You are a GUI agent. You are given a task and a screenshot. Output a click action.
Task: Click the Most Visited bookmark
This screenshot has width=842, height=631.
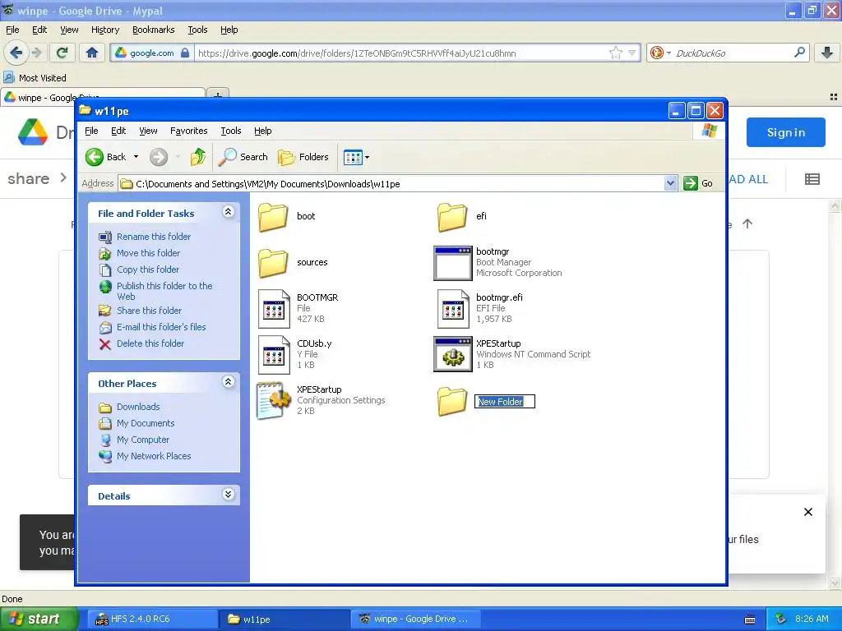click(35, 78)
